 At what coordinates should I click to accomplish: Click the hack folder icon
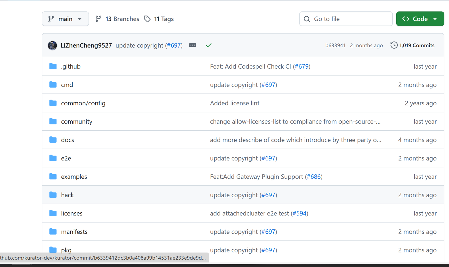tap(53, 195)
